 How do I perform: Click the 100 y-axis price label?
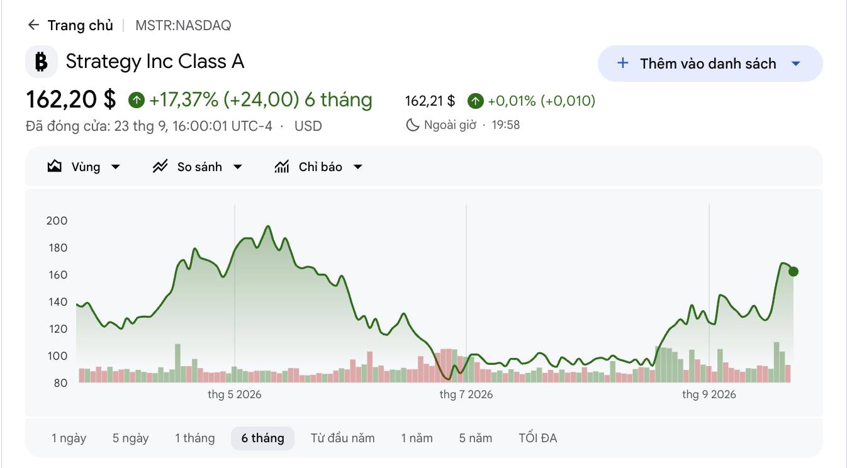coord(57,356)
